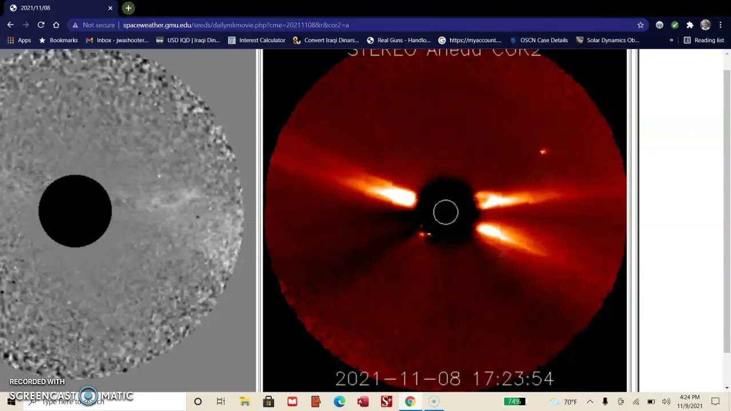
Task: Reload the page with the refresh icon
Action: (x=41, y=25)
